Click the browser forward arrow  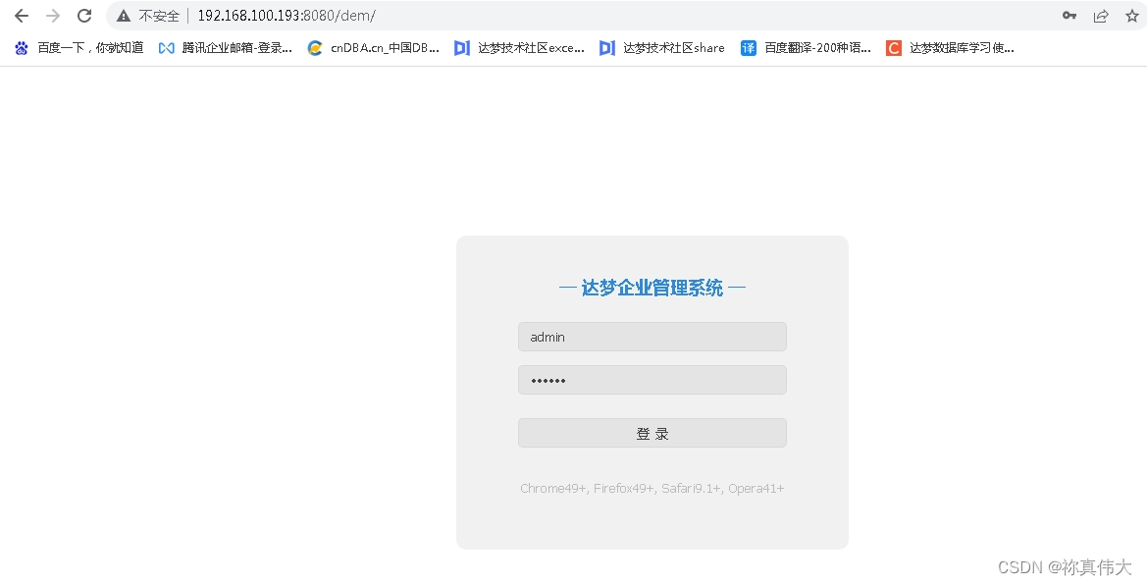(53, 16)
